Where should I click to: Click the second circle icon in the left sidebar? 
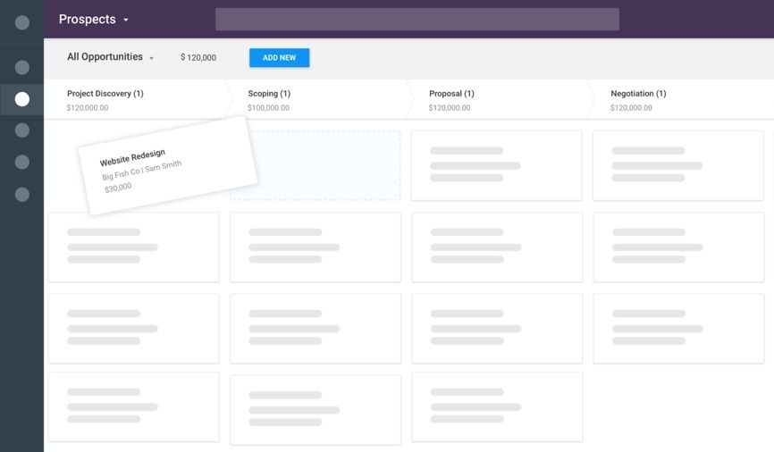pyautogui.click(x=22, y=68)
